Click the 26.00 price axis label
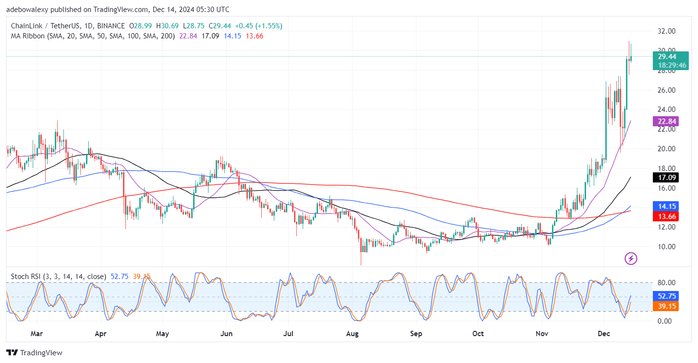The height and width of the screenshot is (363, 698). 666,90
